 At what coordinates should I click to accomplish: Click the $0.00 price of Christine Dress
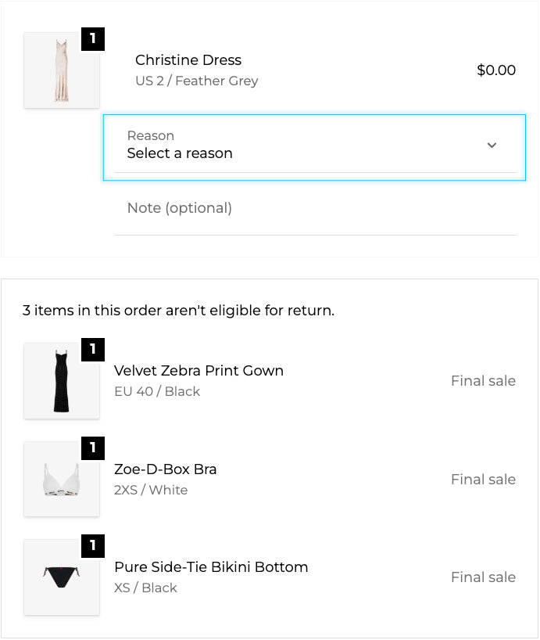coord(496,70)
